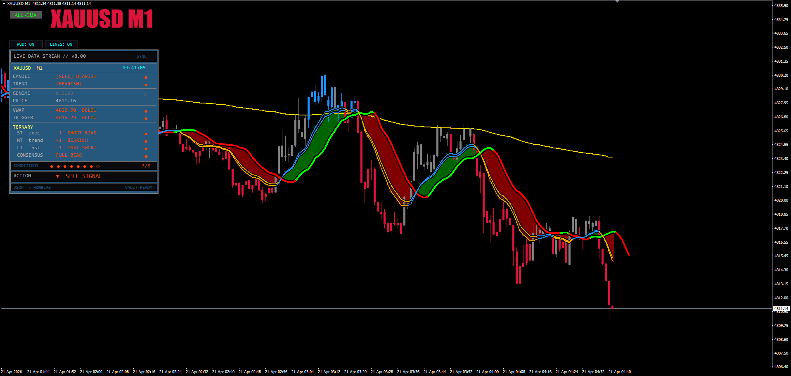Click the VWAP row status dot
Image resolution: width=791 pixels, height=376 pixels.
pyautogui.click(x=146, y=111)
